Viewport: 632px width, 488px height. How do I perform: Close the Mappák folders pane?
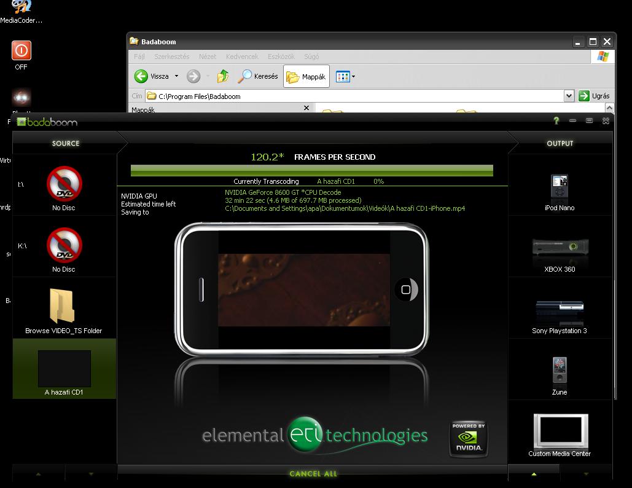click(306, 108)
